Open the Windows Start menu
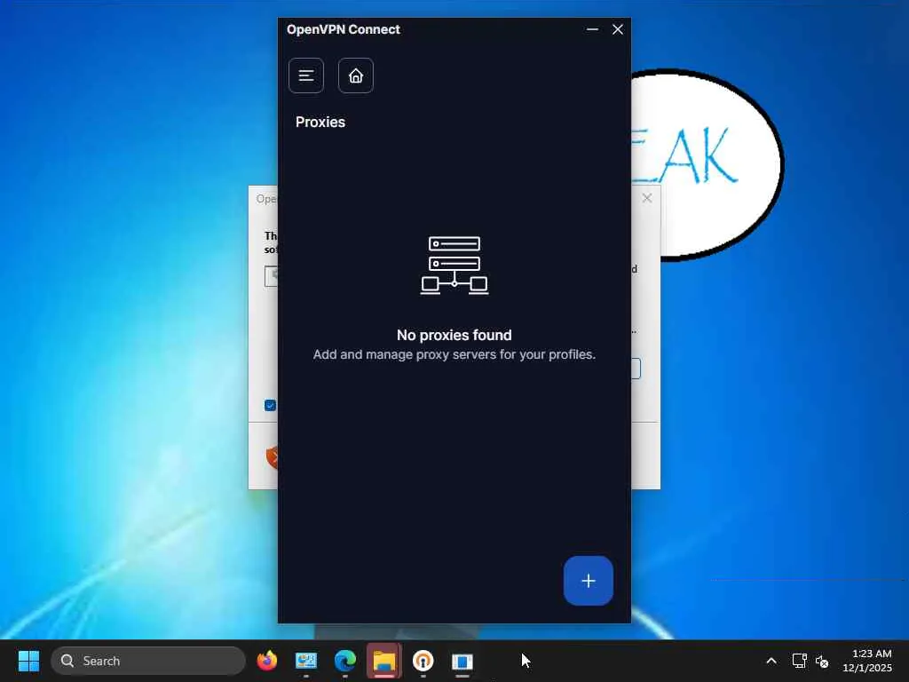This screenshot has height=682, width=909. click(x=28, y=661)
